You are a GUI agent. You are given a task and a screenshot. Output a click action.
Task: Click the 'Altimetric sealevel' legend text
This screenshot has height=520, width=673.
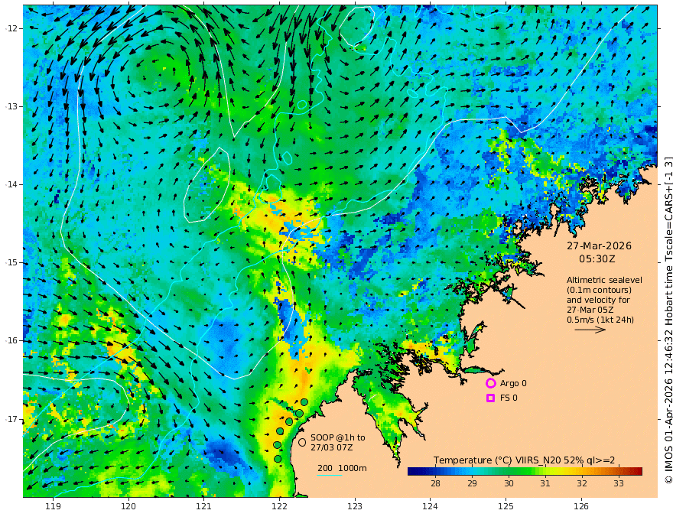(x=604, y=280)
